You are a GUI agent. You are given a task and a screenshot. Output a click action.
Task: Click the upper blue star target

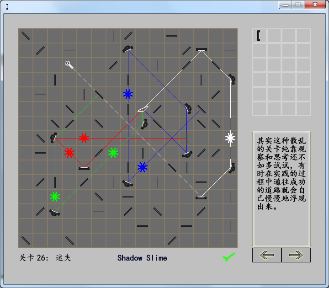(128, 94)
